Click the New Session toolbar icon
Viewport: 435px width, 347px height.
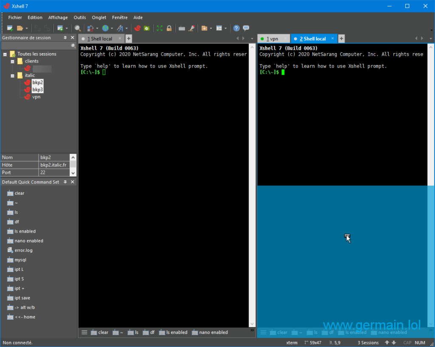(x=10, y=28)
